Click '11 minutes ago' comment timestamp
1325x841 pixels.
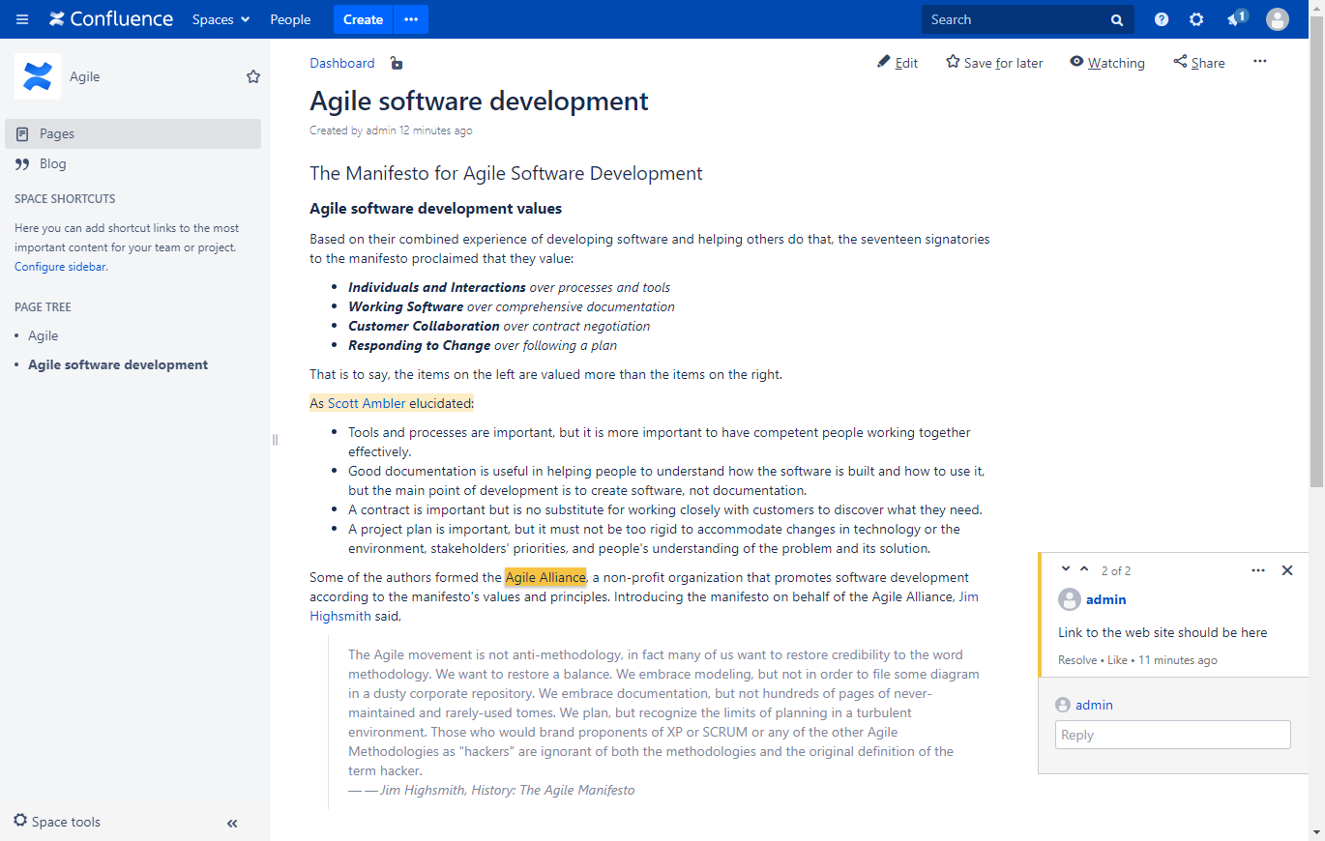[1178, 660]
